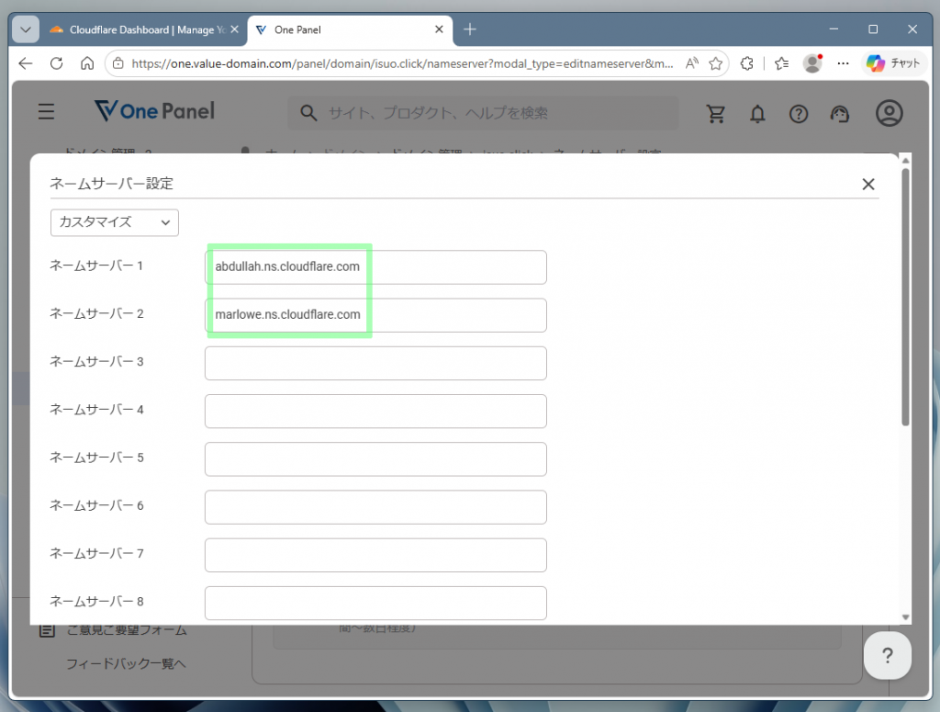Screen dimensions: 940x712
Task: Open the notifications bell
Action: tap(757, 113)
